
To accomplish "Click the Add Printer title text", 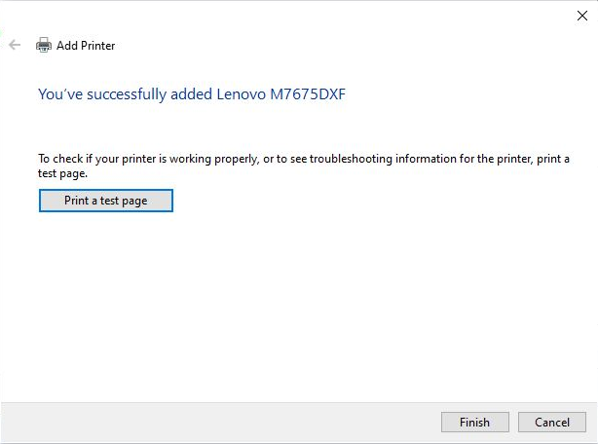I will 86,46.
